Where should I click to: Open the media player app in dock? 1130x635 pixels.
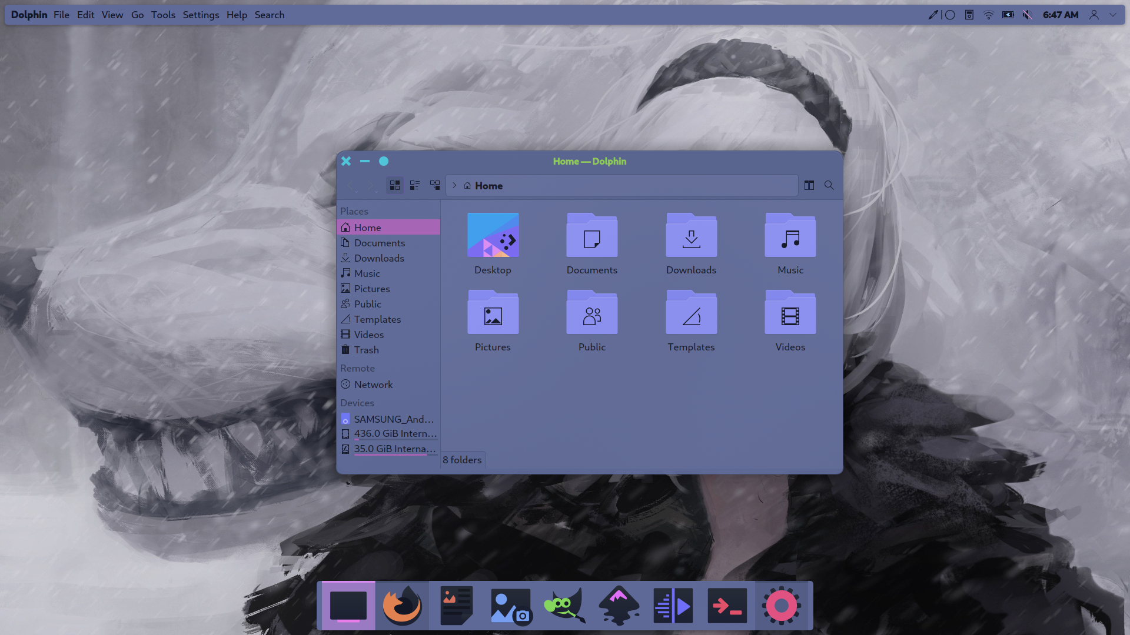pyautogui.click(x=673, y=606)
